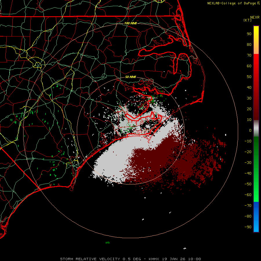Click the 30 value on the velocity scale
The image size is (261, 261).
pos(249,98)
